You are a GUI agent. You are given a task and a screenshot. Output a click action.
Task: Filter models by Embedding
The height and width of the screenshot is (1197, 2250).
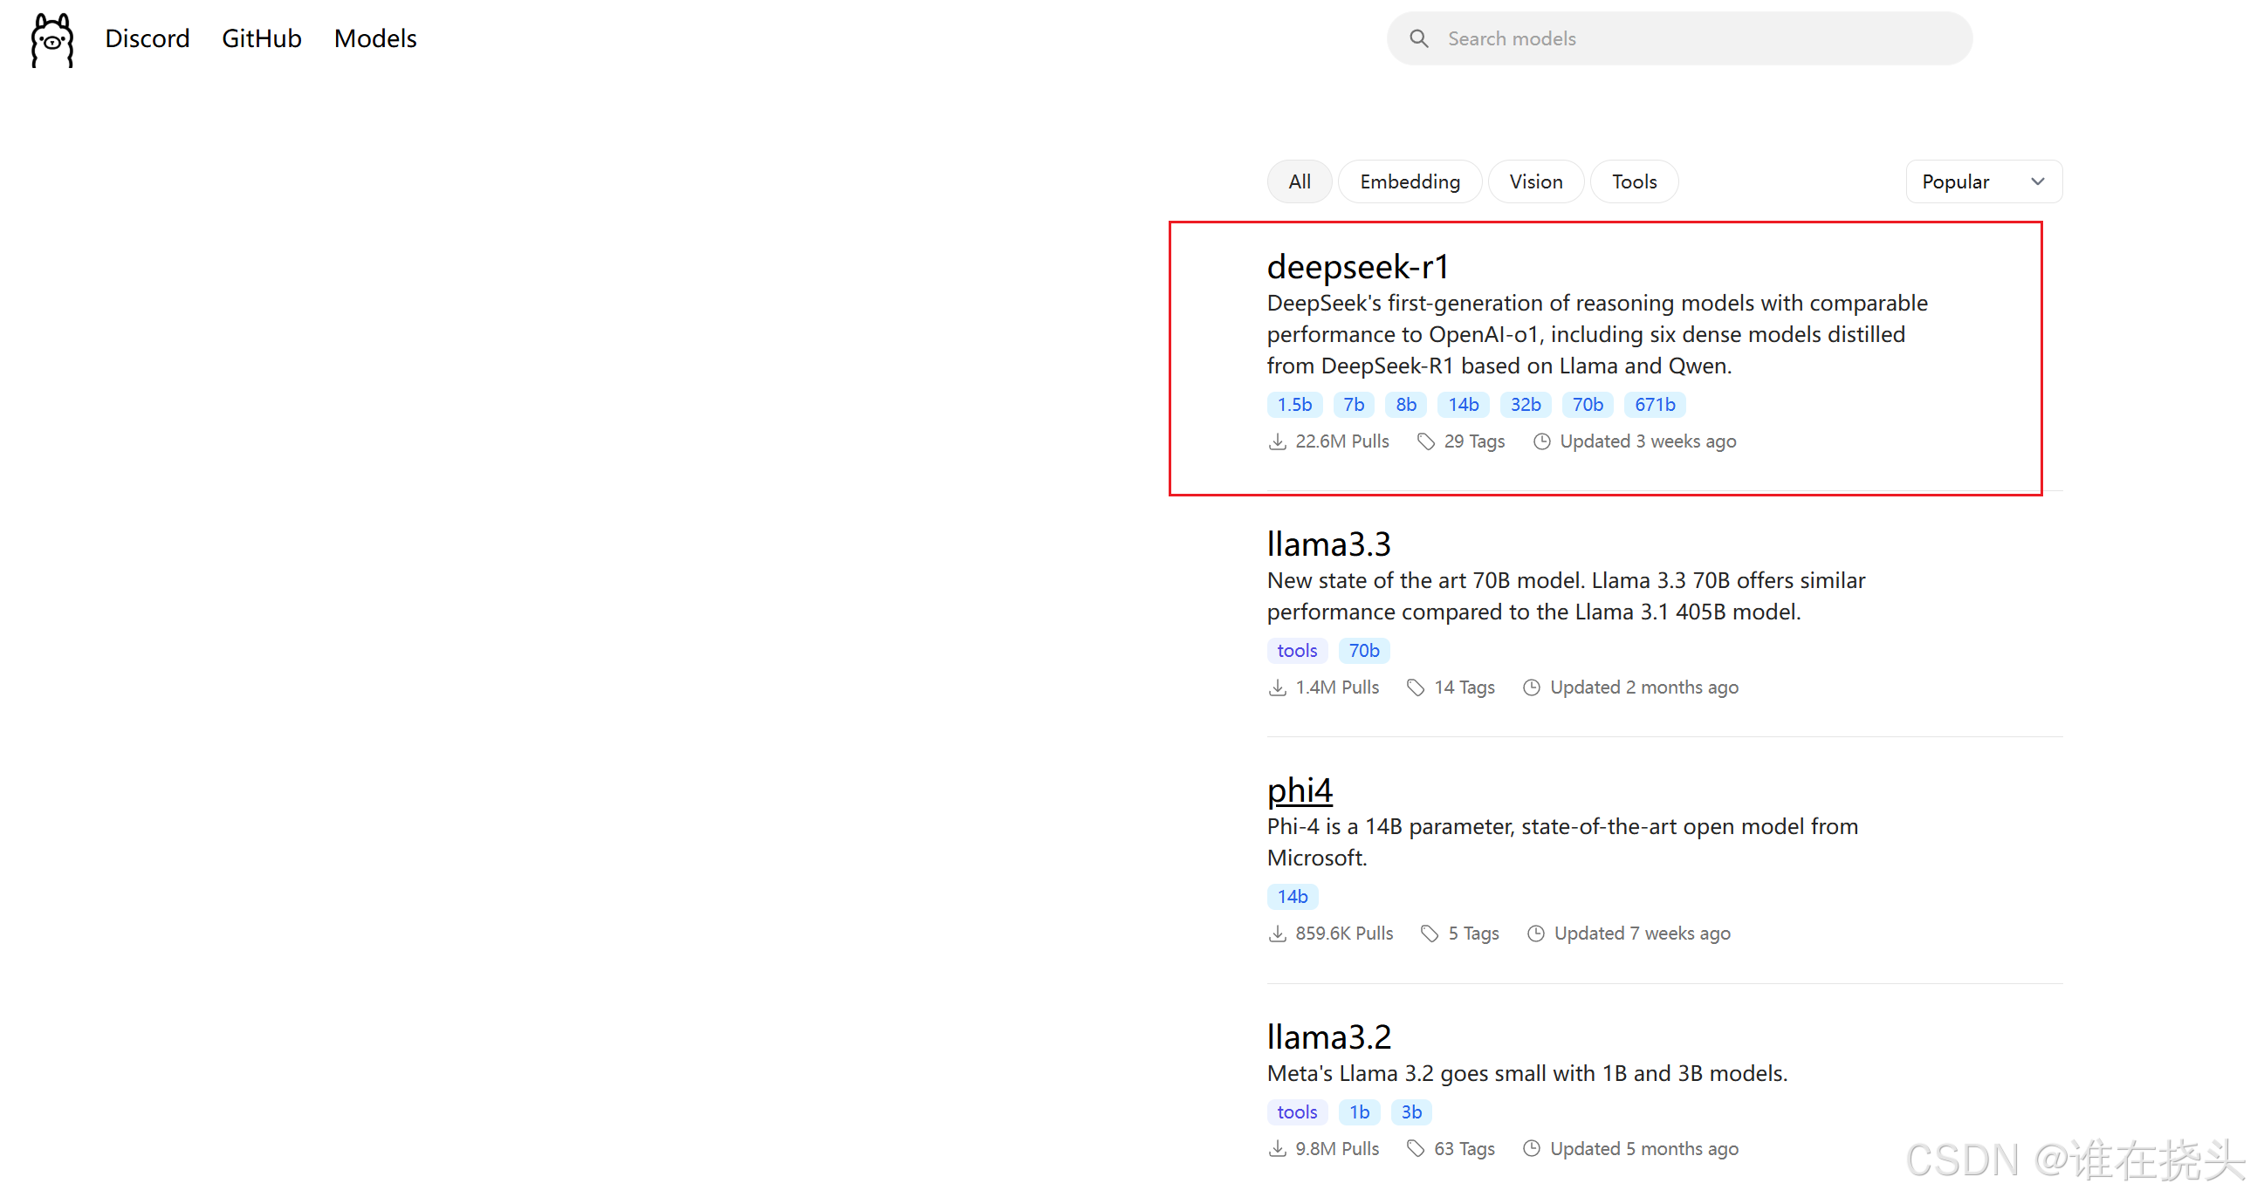click(x=1409, y=181)
